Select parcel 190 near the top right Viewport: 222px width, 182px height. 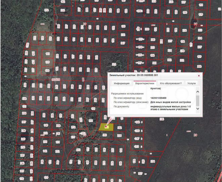point(185,12)
